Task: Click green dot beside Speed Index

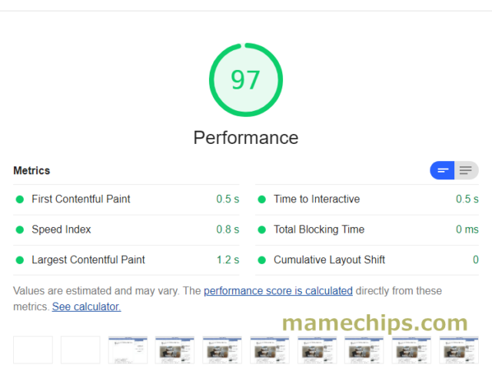Action: pyautogui.click(x=20, y=229)
